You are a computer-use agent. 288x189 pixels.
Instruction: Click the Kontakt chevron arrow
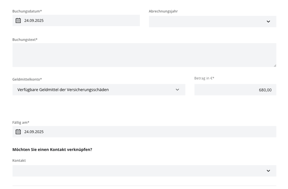point(268,171)
